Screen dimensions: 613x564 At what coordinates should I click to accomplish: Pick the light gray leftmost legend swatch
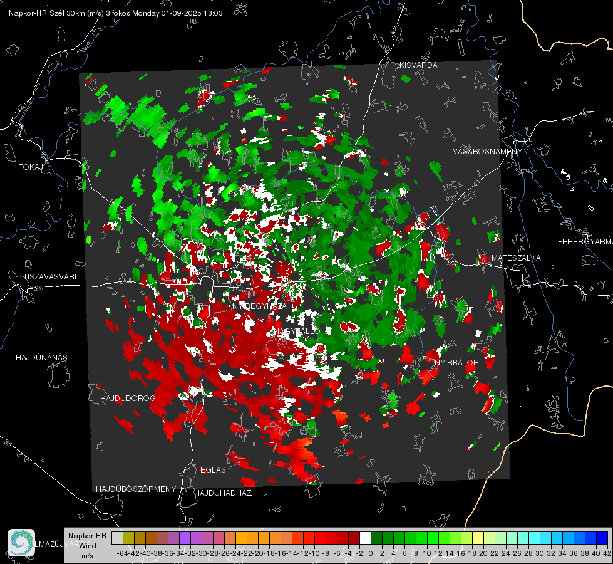coord(117,538)
